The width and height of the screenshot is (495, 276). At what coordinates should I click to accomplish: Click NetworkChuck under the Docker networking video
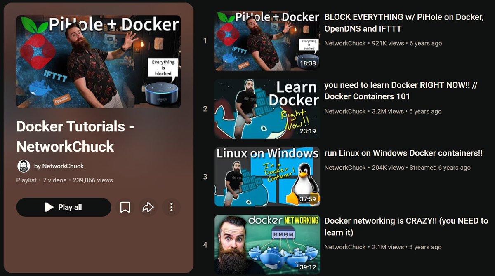(x=345, y=247)
